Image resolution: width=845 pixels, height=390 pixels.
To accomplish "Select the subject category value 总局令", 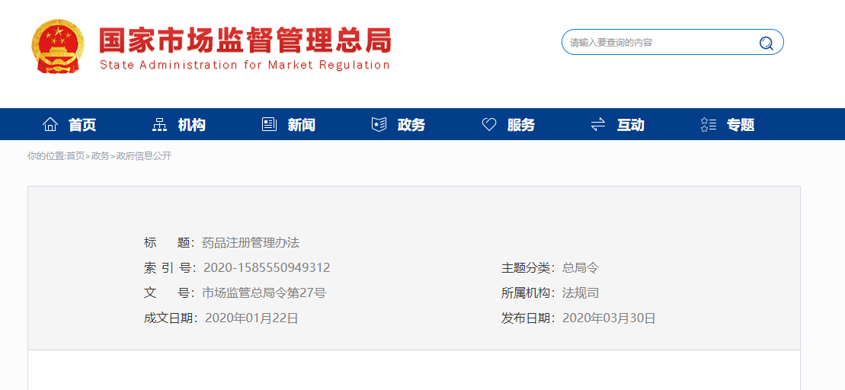I will click(x=581, y=267).
